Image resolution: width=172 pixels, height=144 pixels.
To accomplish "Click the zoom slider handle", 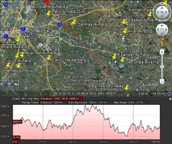I will pyautogui.click(x=162, y=67).
